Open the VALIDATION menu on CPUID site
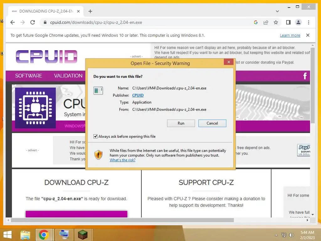 (68, 76)
